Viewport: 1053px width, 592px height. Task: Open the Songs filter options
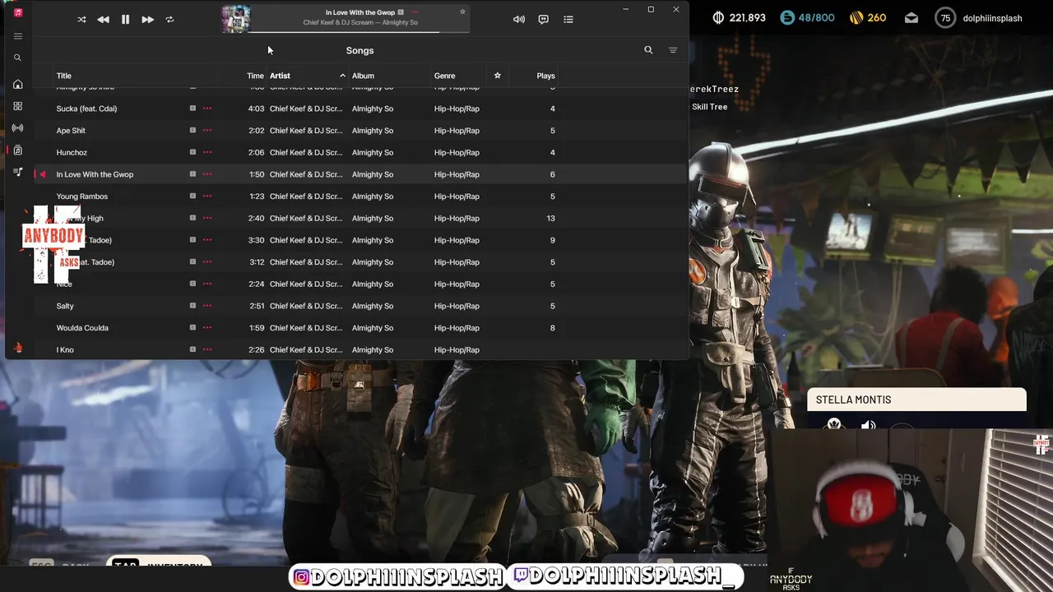coord(673,50)
